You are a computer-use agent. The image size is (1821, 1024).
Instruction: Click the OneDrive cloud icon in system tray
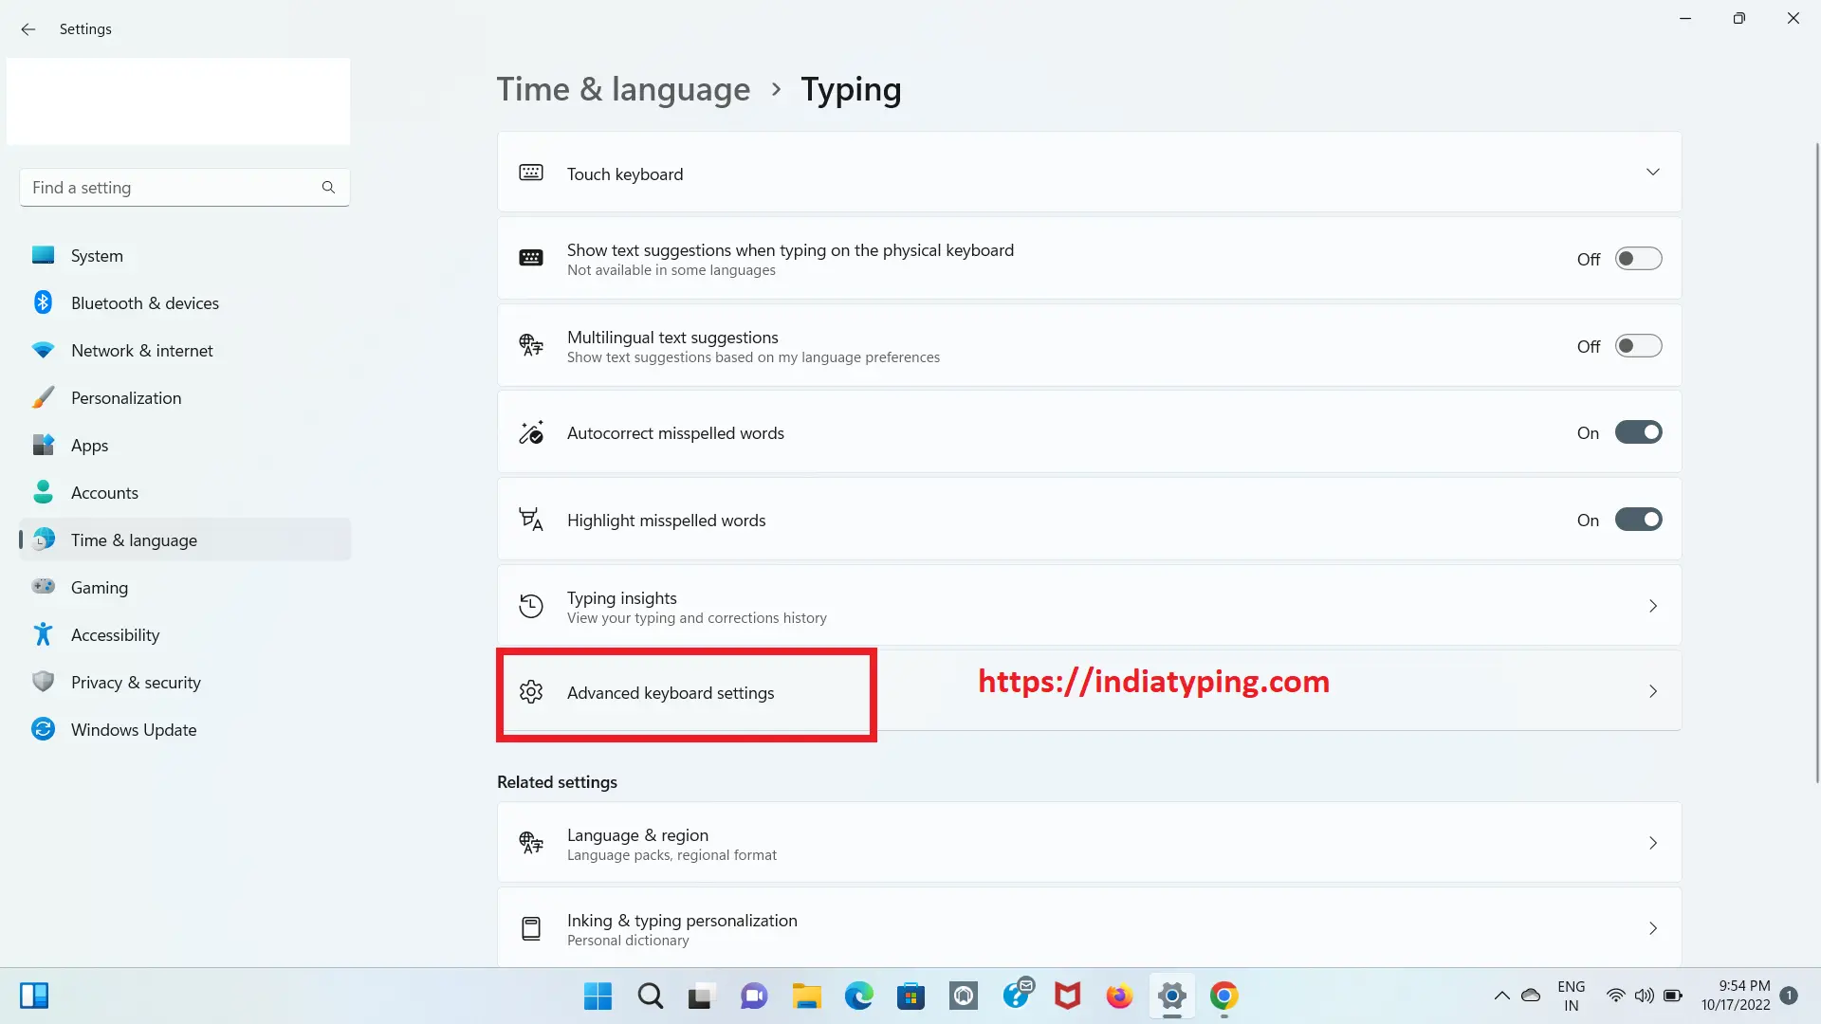click(1530, 996)
